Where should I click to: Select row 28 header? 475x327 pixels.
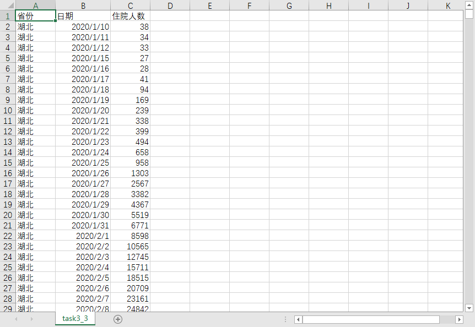point(8,298)
